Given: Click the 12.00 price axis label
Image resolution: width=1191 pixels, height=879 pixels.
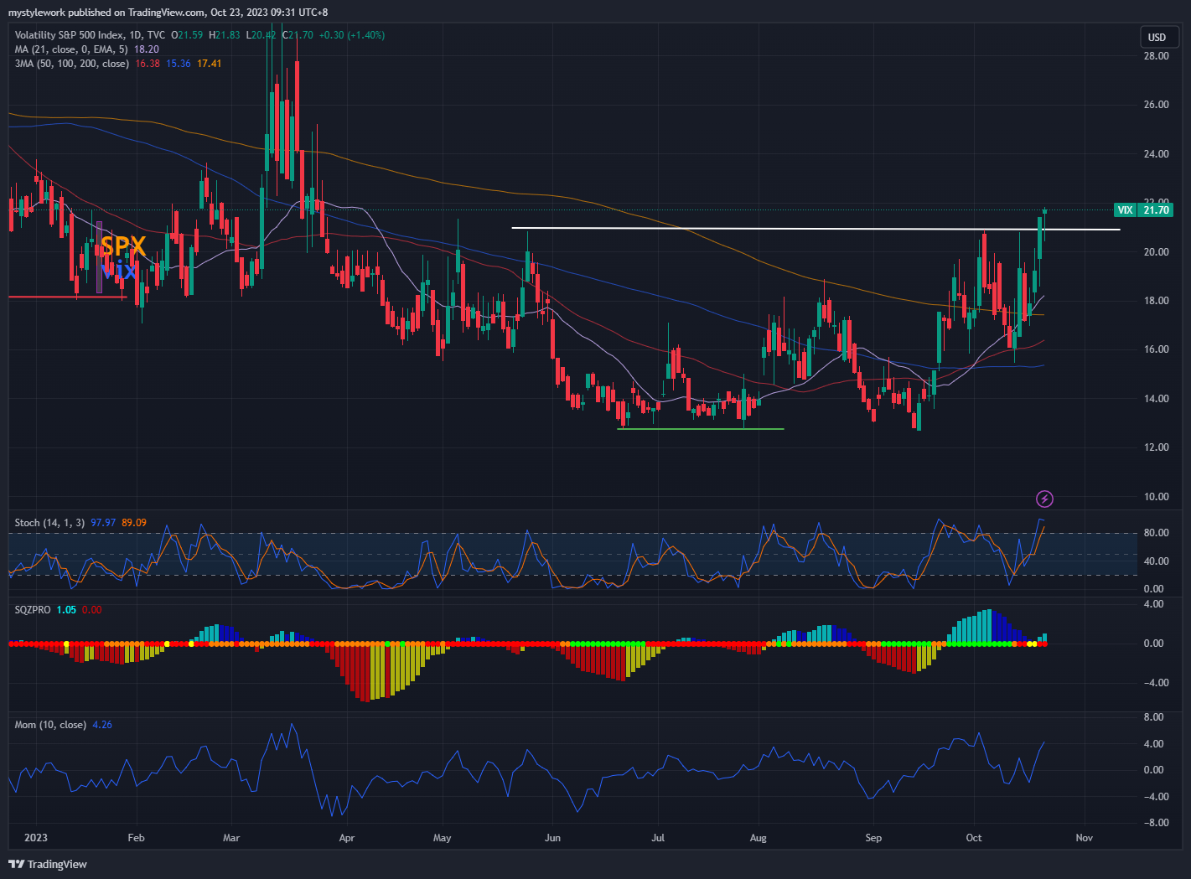Looking at the screenshot, I should click(x=1156, y=447).
